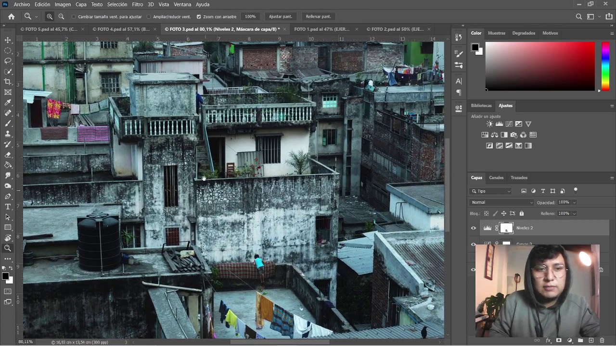Toggle lock image pixels brush icon
The image size is (616, 346).
pyautogui.click(x=495, y=213)
